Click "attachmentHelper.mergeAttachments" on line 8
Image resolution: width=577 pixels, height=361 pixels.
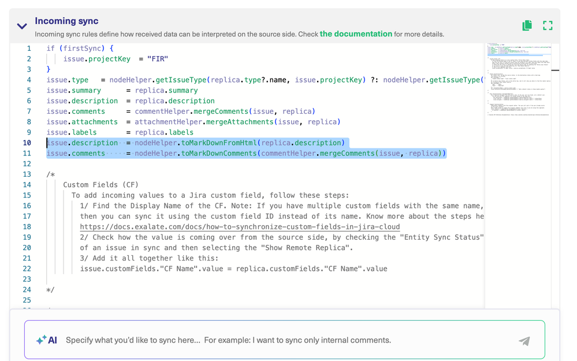pyautogui.click(x=204, y=122)
